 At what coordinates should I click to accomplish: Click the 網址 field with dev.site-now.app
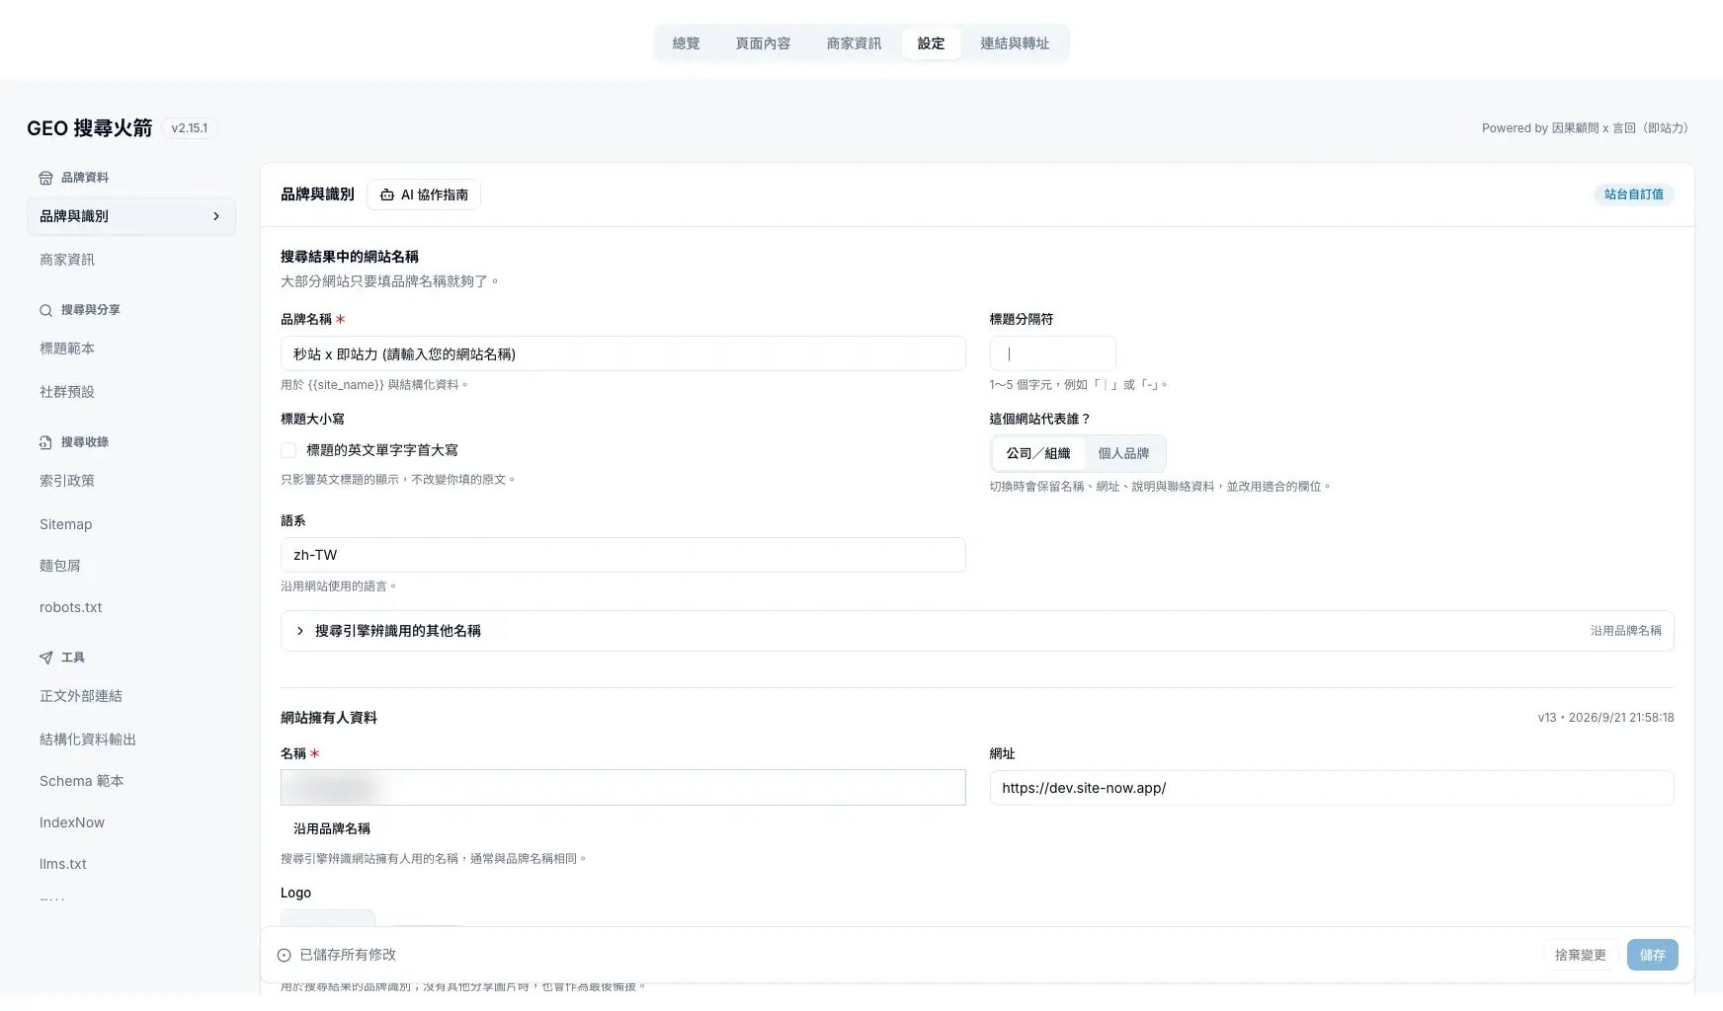click(1332, 788)
